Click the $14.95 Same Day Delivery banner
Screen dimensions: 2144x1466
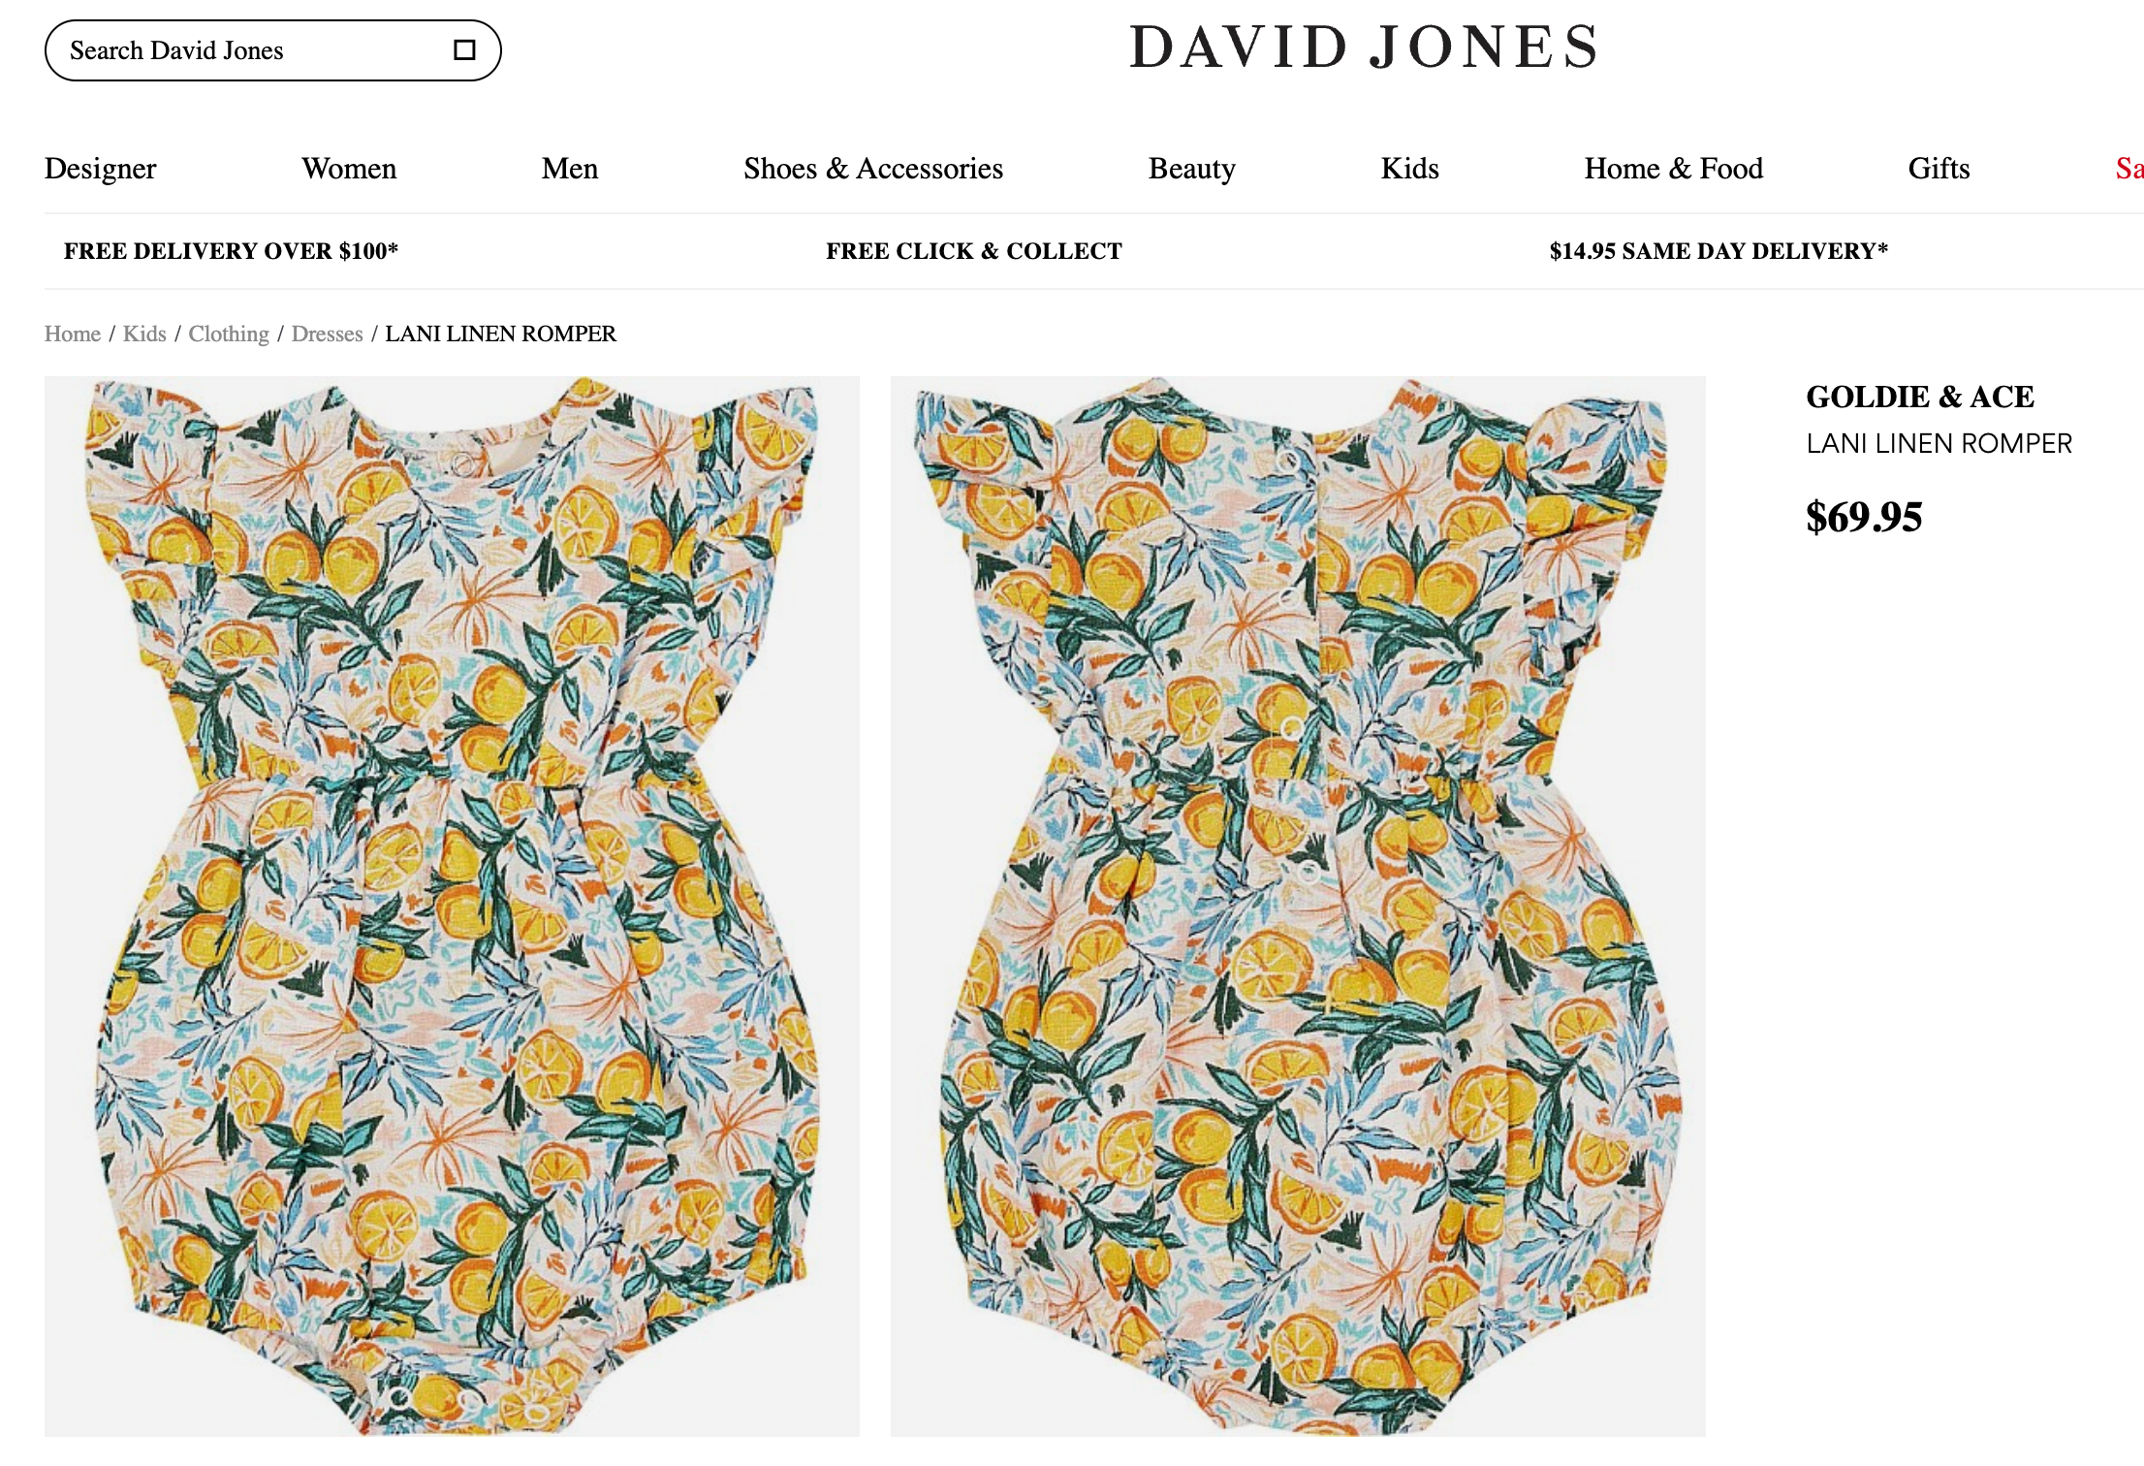tap(1718, 251)
